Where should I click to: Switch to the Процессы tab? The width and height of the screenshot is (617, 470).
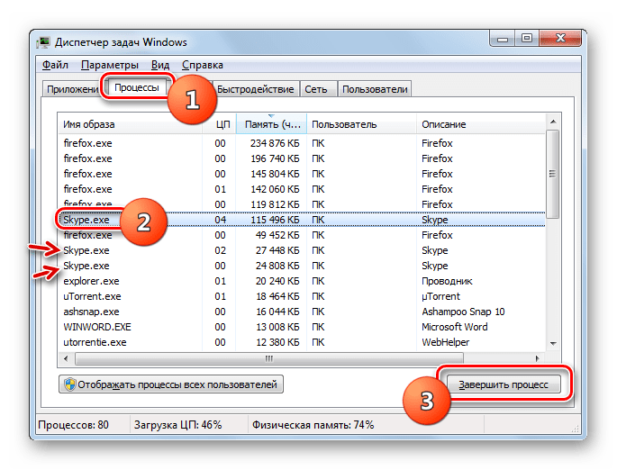[x=137, y=87]
